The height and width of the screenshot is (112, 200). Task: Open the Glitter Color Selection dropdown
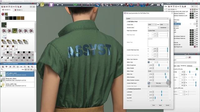pos(158,59)
